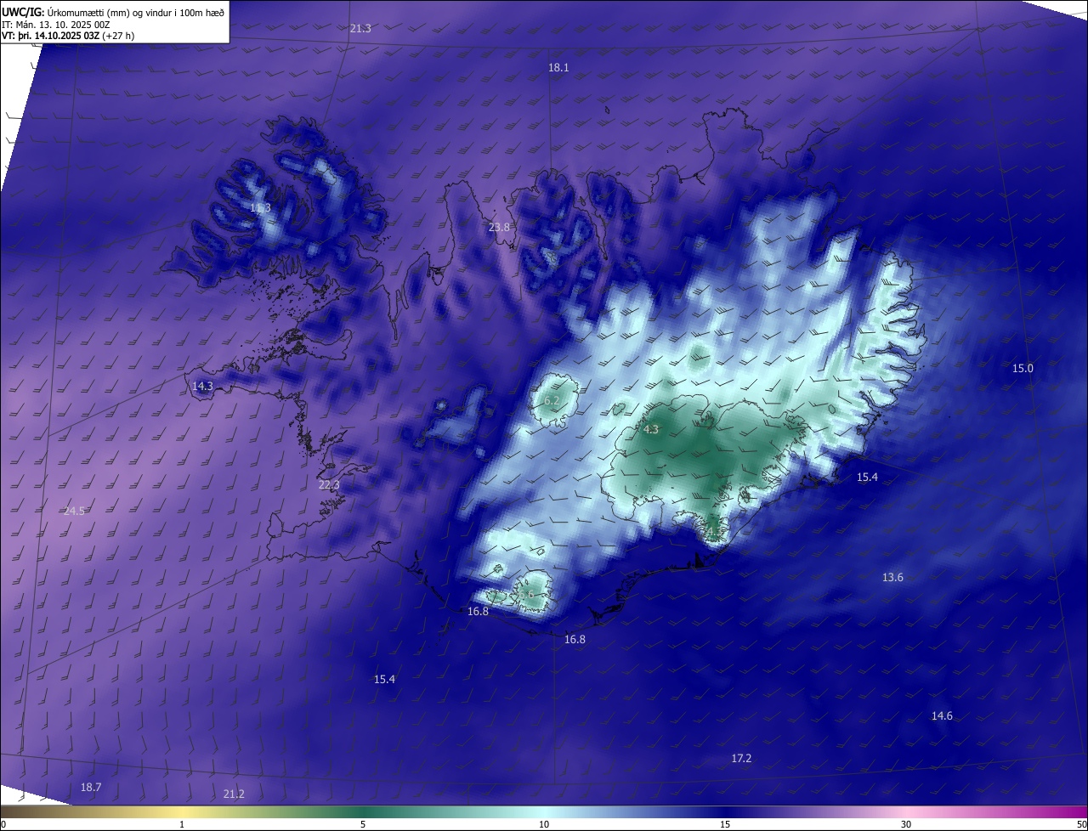Click the '0' tick label on the color scale
1088x831 pixels.
point(3,824)
